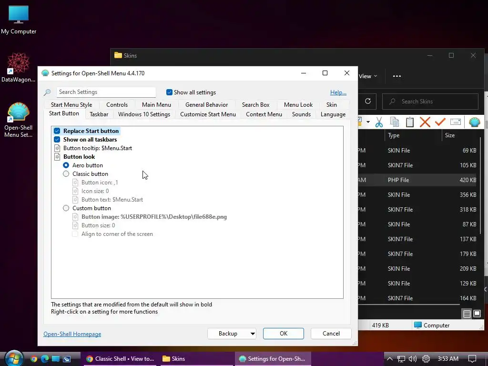488x366 pixels.
Task: Click the Cancel button
Action: pyautogui.click(x=331, y=334)
